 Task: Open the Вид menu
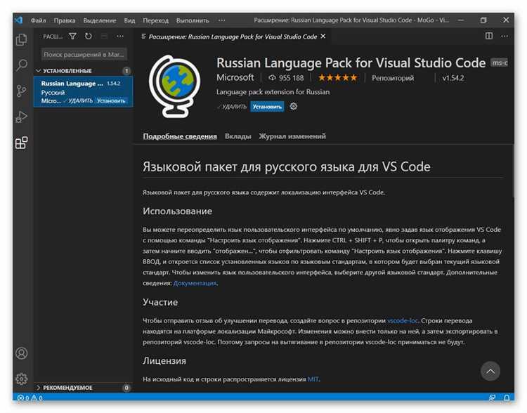click(x=129, y=20)
